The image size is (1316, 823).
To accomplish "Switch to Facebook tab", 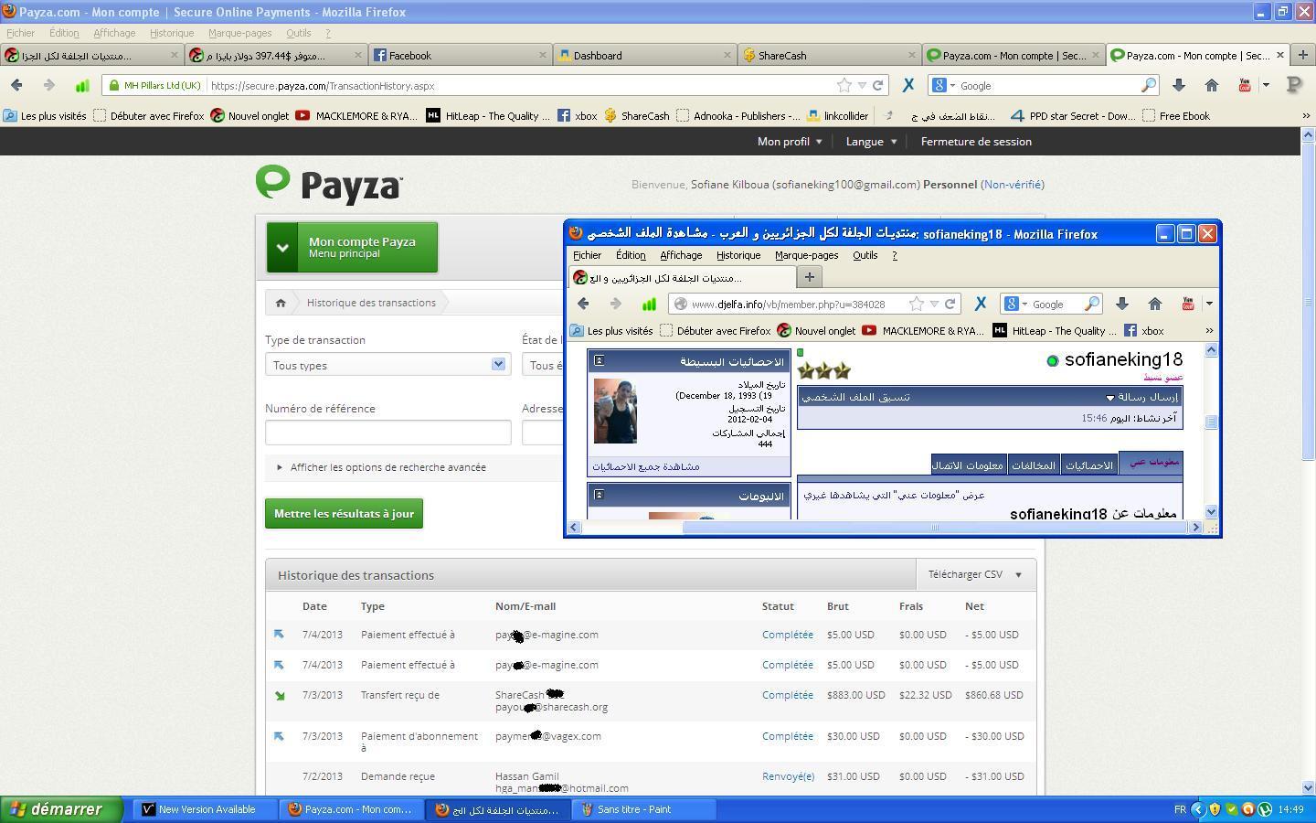I will point(460,55).
